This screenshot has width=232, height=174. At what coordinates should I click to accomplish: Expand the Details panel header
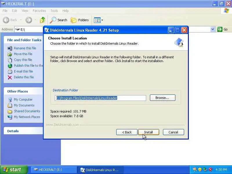pos(23,131)
